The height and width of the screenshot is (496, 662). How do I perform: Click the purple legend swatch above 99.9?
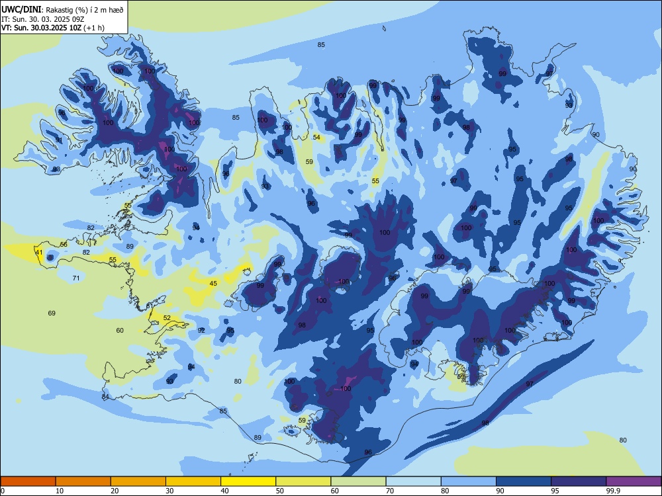click(634, 481)
